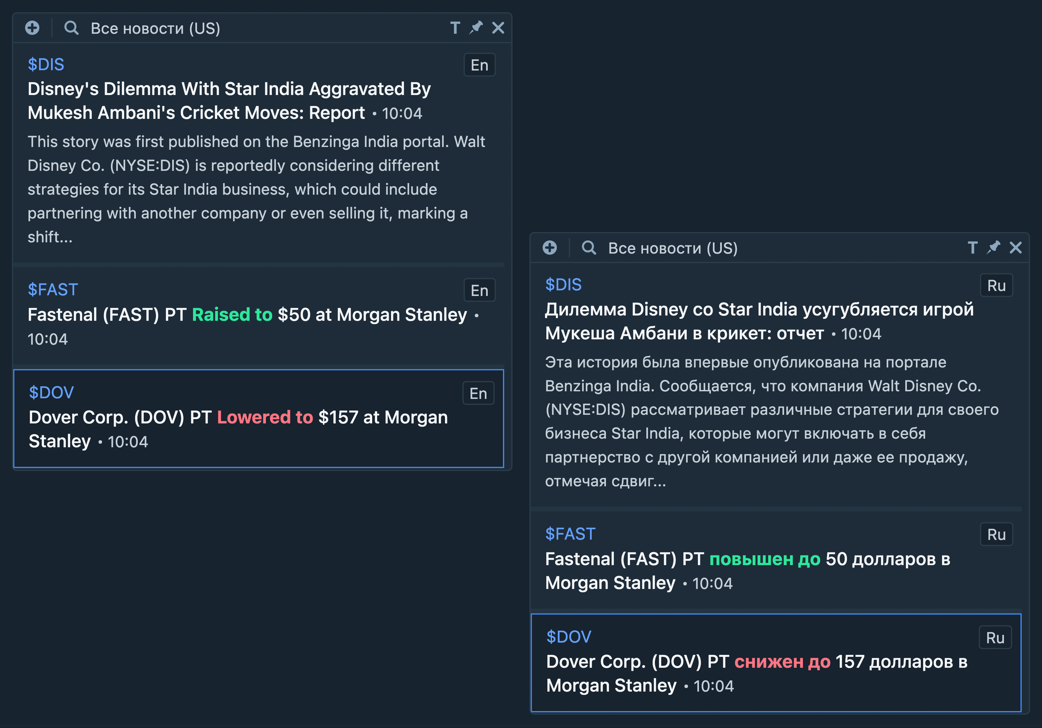Screen dimensions: 1042x728
Task: Toggle En language on Fastenal news item
Action: point(479,290)
